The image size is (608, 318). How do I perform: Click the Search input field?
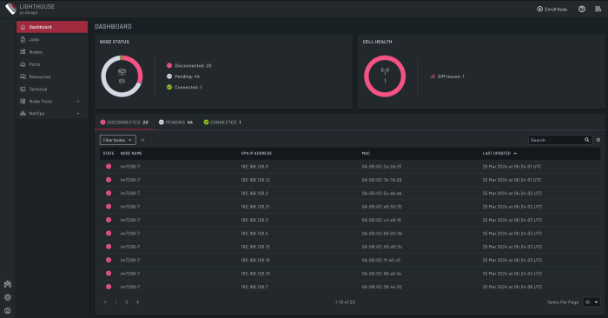(556, 140)
